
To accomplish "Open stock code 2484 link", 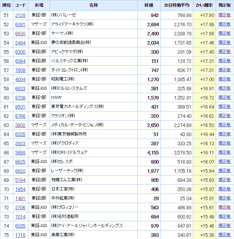I will (x=20, y=43).
